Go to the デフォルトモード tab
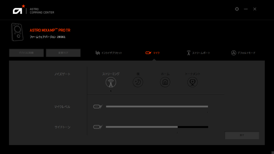Screen dimensions: 274x154 click(243, 53)
